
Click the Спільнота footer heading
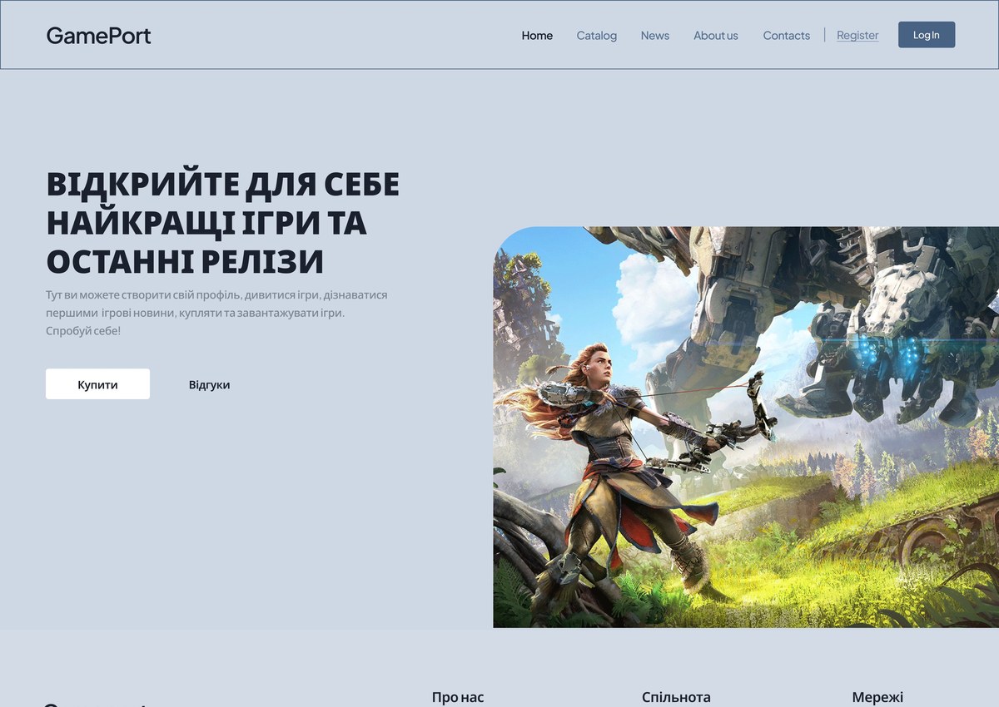tap(676, 697)
